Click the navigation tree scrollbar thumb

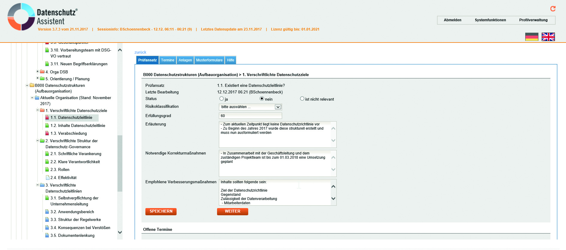120,163
